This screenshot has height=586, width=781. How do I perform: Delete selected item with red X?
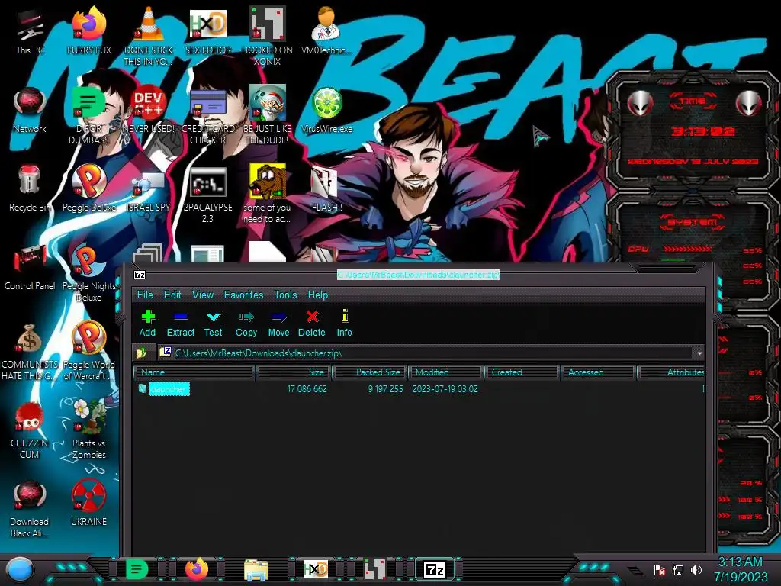[x=312, y=323]
